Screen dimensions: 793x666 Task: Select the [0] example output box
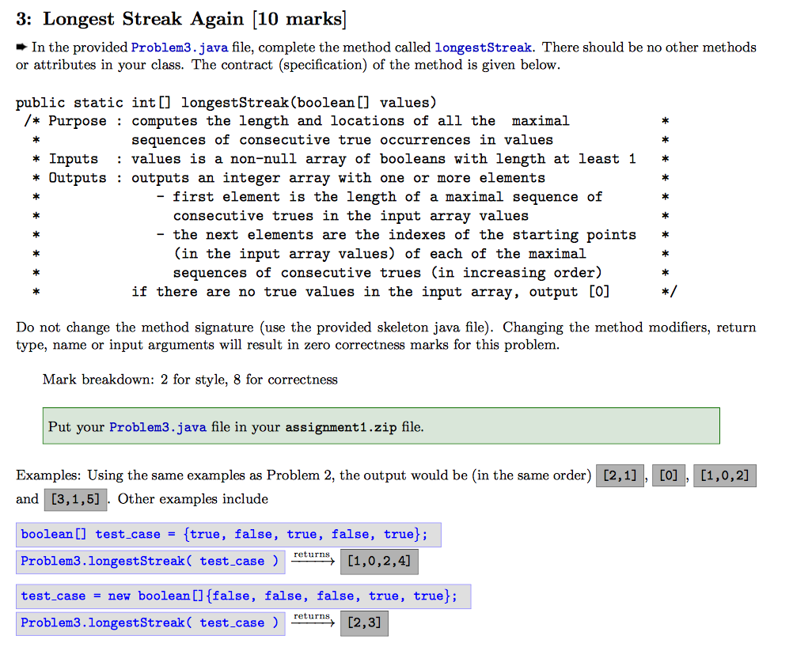668,476
